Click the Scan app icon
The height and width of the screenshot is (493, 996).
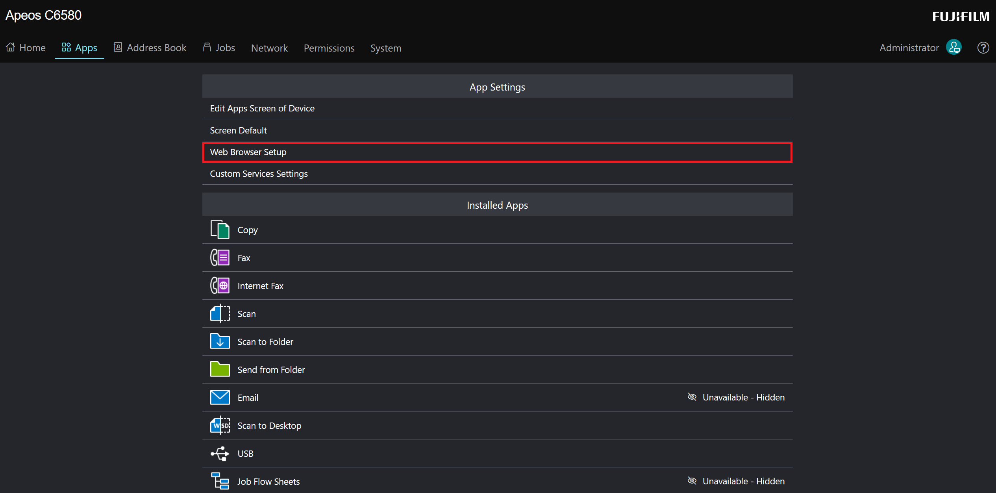220,313
